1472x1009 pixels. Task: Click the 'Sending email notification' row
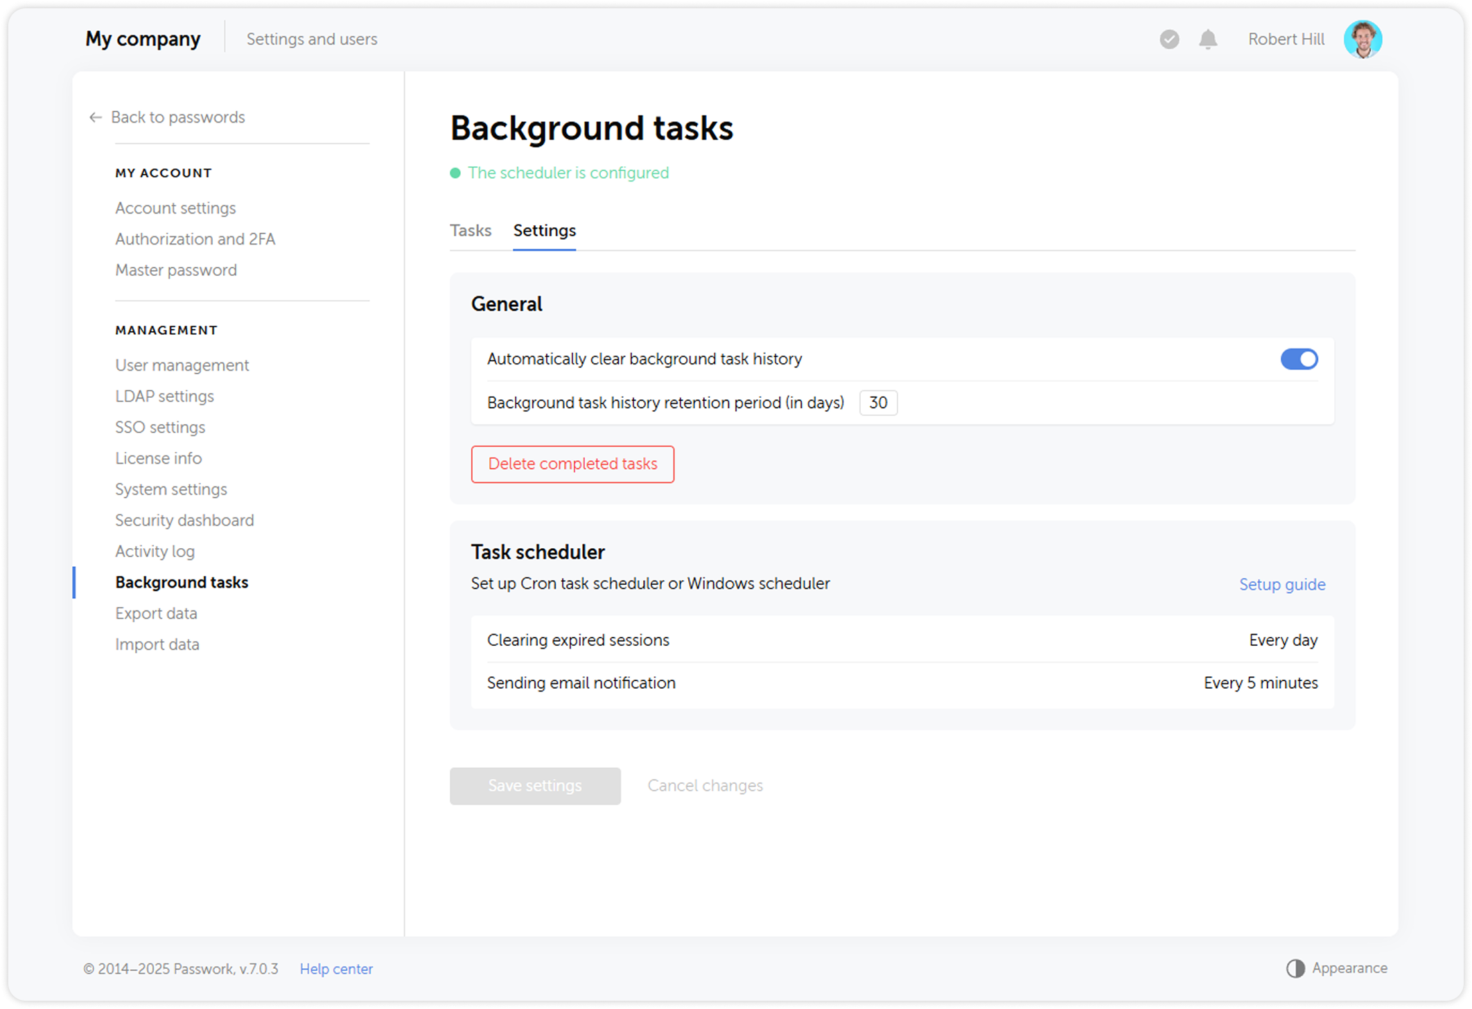tap(902, 683)
